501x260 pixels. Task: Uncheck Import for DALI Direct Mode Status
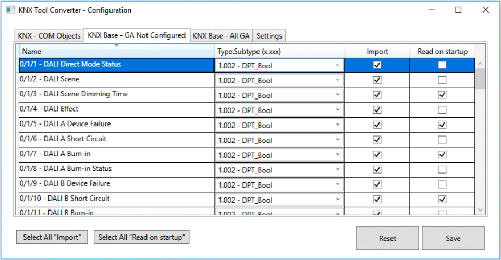point(377,65)
